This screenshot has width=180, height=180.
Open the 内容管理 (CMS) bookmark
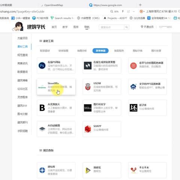pyautogui.click(x=88, y=18)
